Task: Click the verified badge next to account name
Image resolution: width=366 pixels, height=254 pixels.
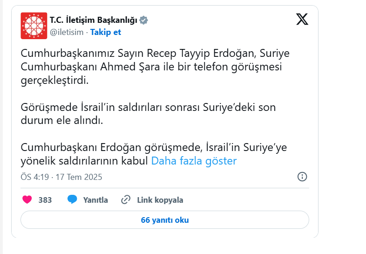Action: (143, 20)
